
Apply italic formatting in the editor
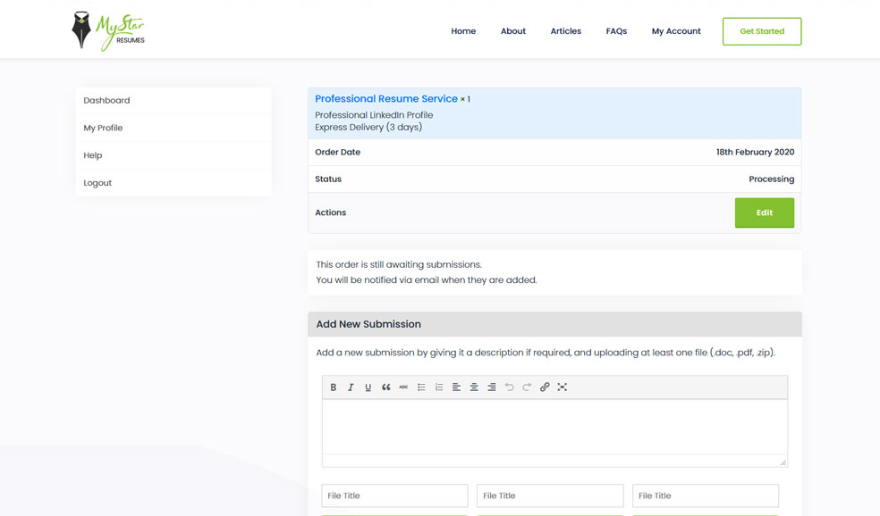click(351, 387)
